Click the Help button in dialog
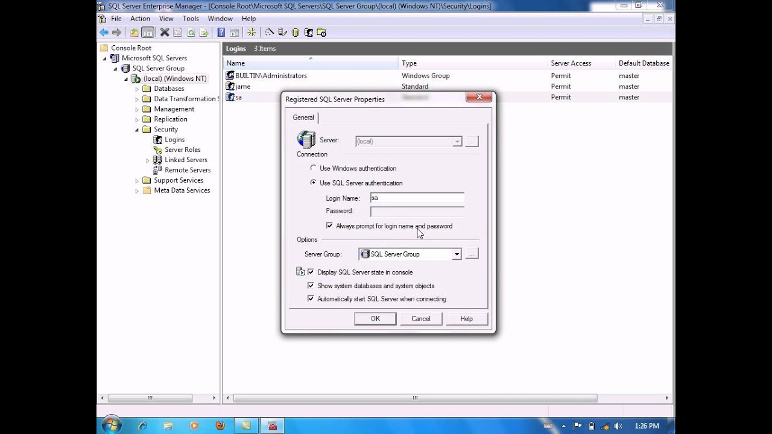 coord(467,319)
